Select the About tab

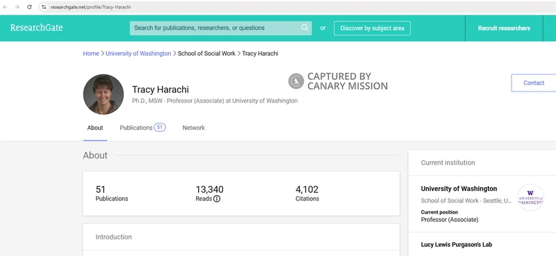click(x=95, y=128)
